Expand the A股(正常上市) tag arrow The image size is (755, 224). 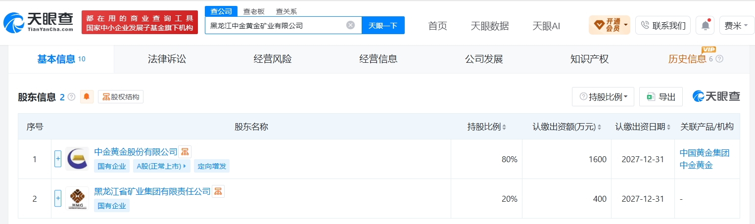(x=186, y=166)
